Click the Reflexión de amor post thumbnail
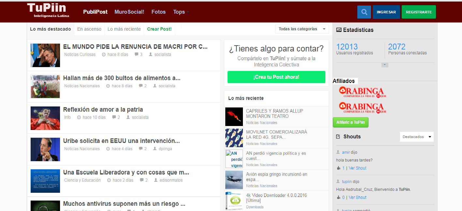This screenshot has width=462, height=211. tap(45, 118)
